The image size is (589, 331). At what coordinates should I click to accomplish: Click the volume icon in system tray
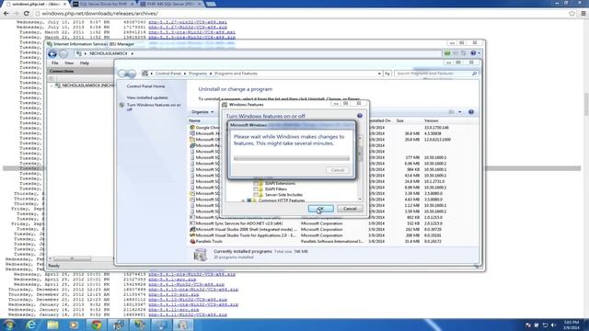click(x=553, y=325)
